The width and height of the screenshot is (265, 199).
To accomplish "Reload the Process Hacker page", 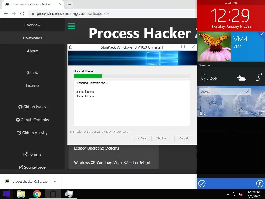I will 22,13.
